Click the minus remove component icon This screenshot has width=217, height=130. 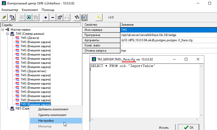pyautogui.click(x=53, y=17)
